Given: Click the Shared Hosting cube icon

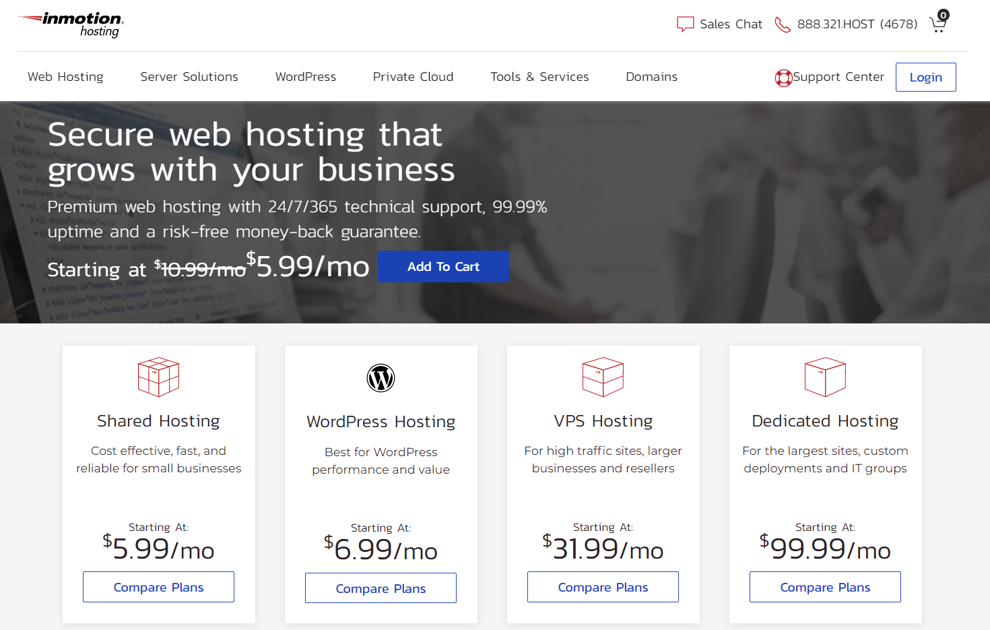Looking at the screenshot, I should coord(158,377).
